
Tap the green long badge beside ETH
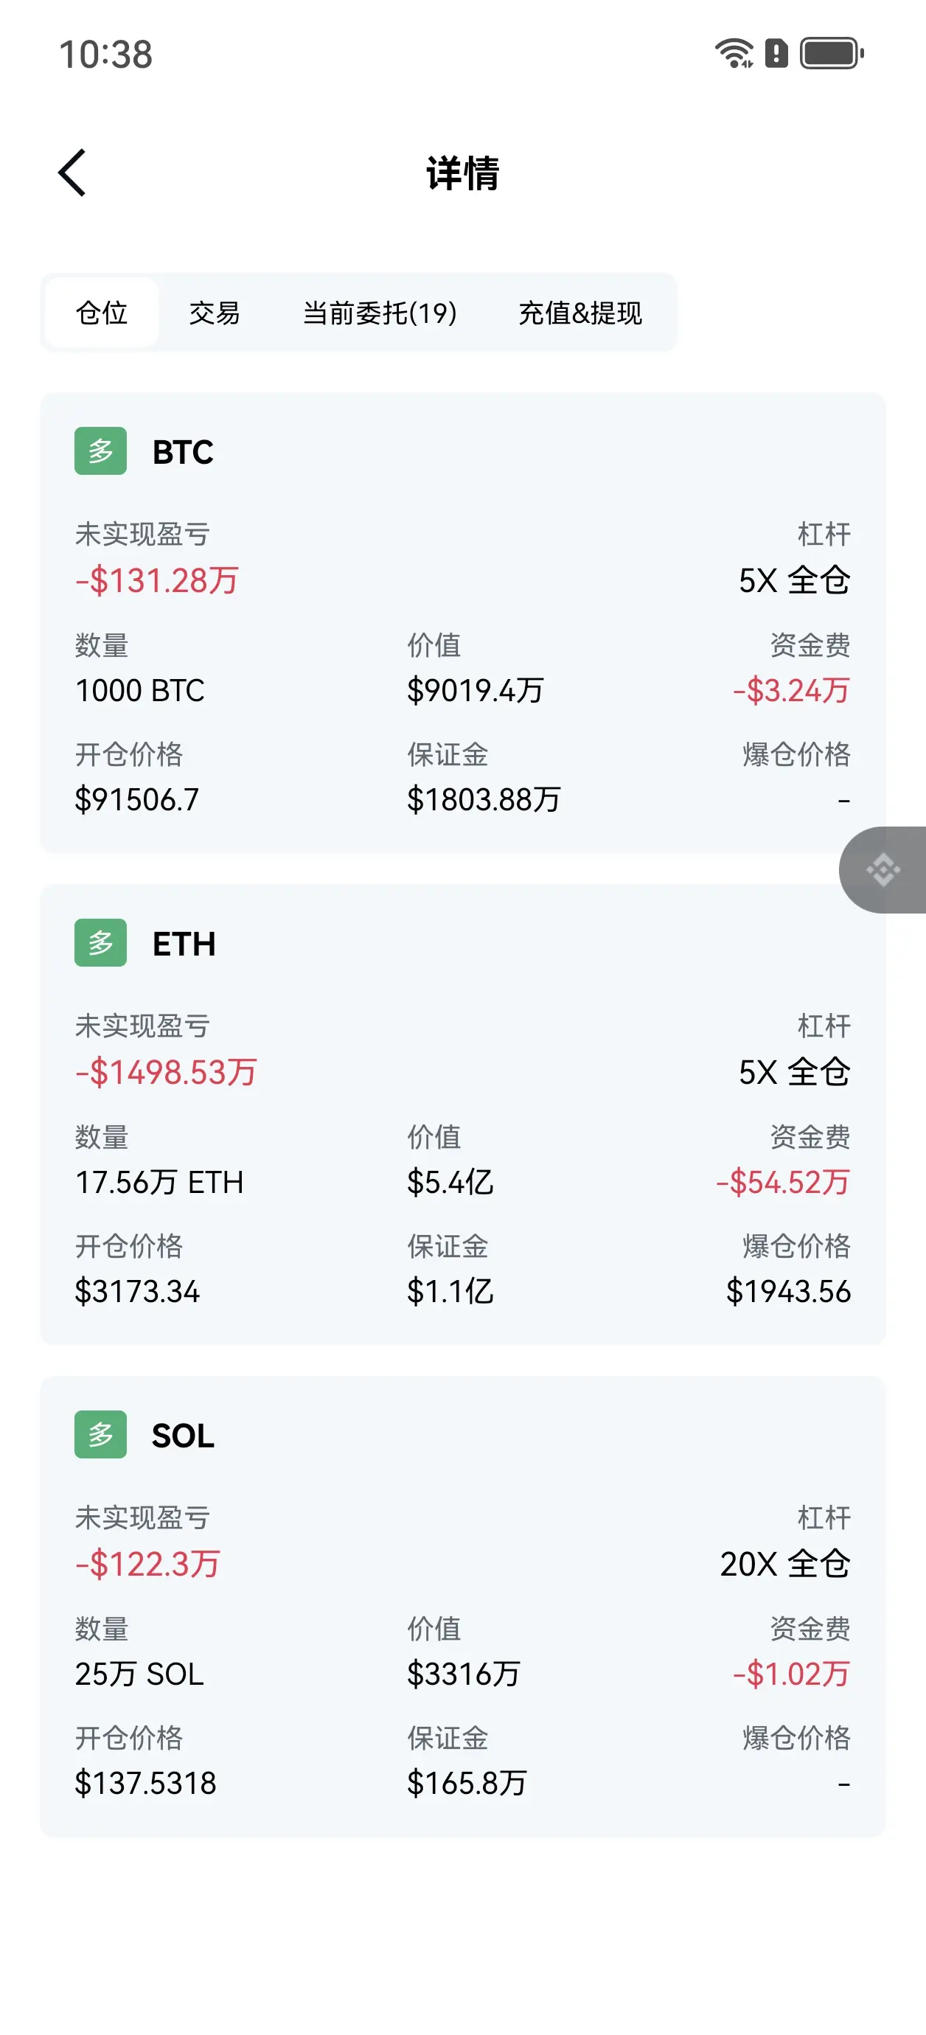click(x=100, y=942)
